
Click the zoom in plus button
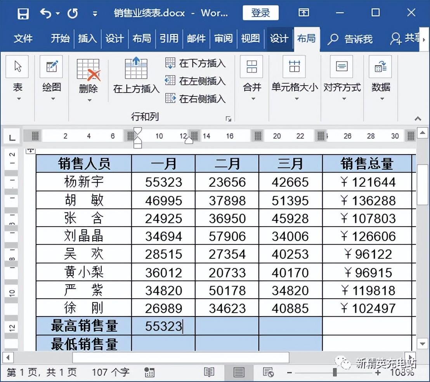click(378, 373)
